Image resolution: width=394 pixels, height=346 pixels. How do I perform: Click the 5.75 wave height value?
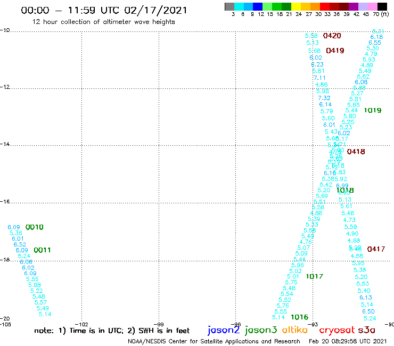(x=291, y=283)
